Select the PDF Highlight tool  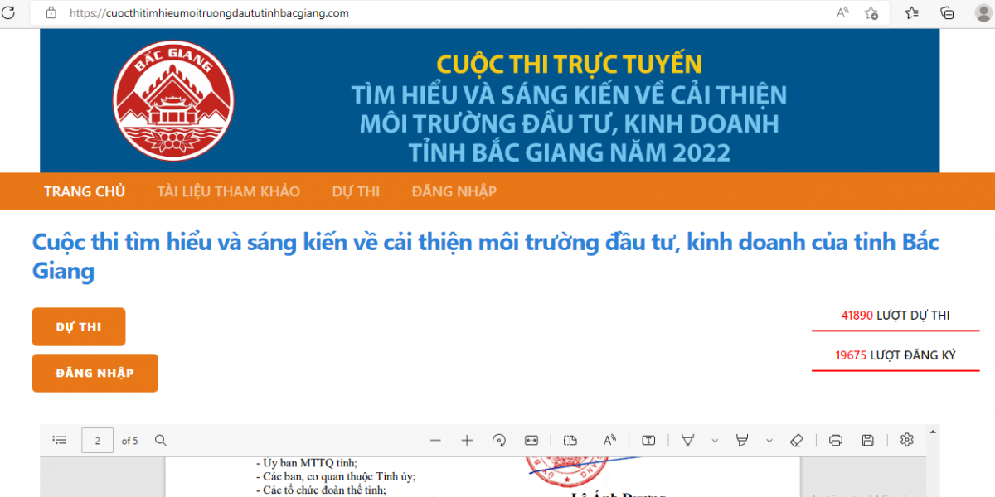[742, 440]
